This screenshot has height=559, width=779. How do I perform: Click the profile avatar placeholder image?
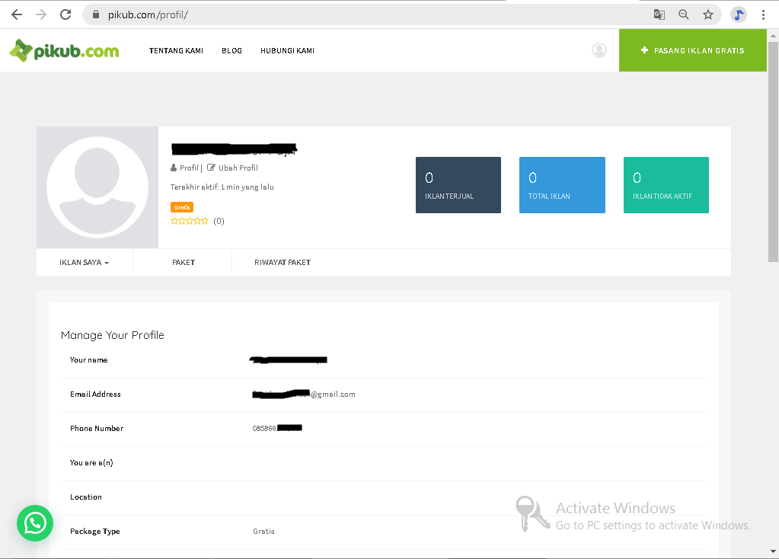[x=97, y=187]
